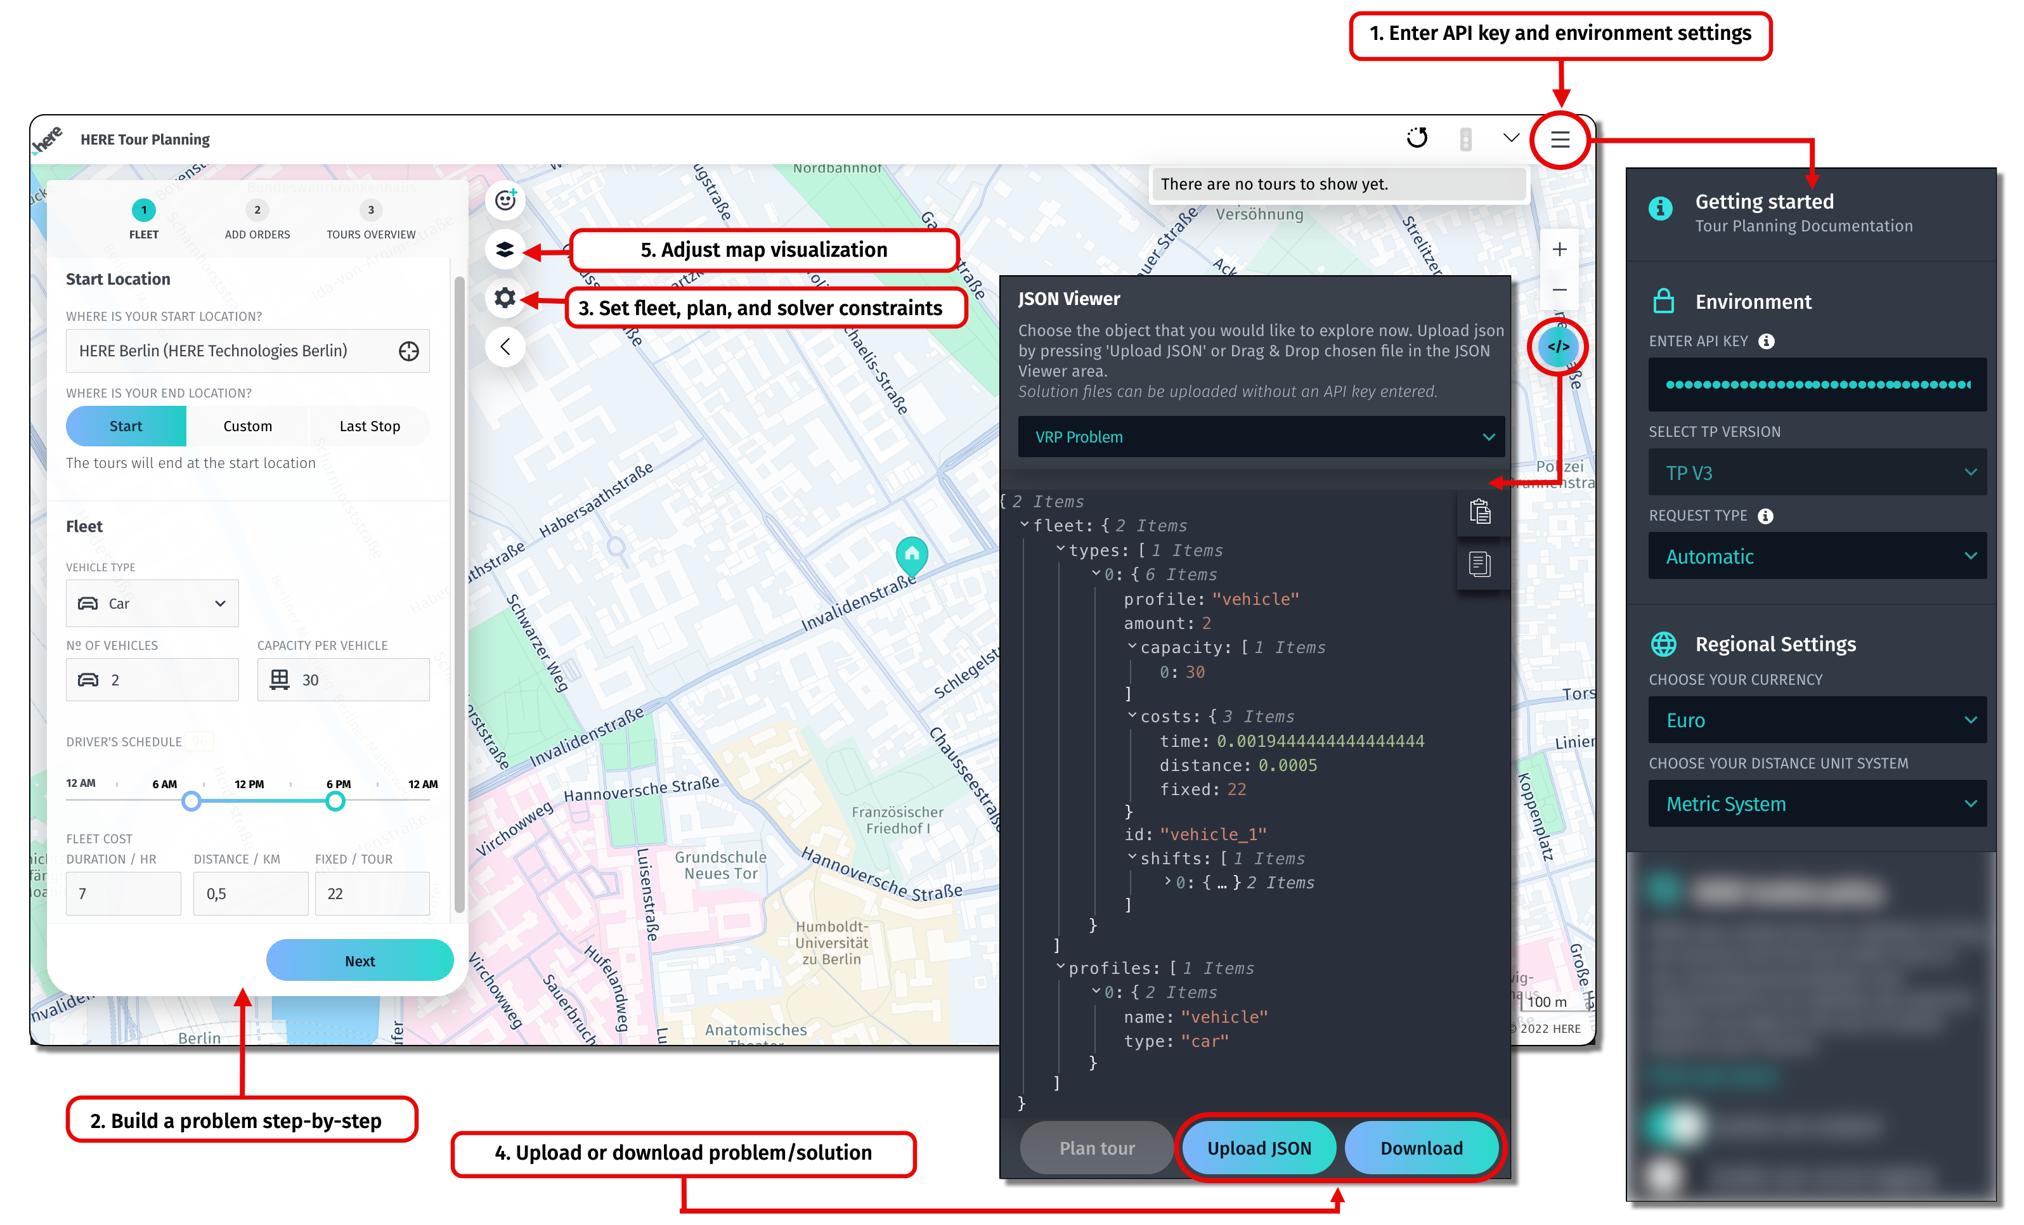Open Tour Planning Documentation link

click(x=1804, y=226)
